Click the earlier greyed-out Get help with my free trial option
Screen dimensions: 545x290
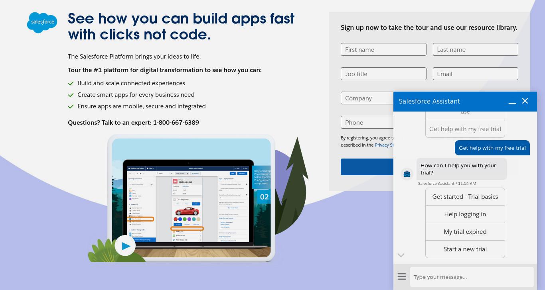click(465, 129)
